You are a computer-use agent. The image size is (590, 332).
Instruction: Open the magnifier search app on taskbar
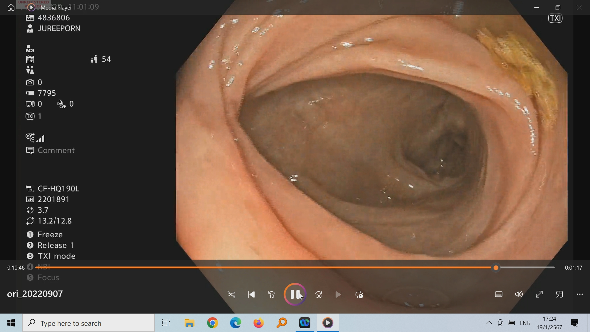click(282, 323)
